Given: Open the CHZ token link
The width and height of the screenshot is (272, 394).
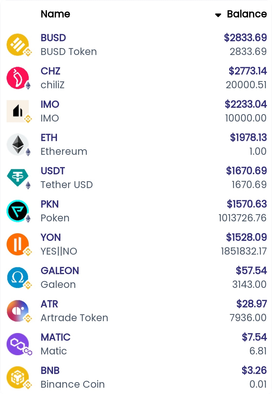Looking at the screenshot, I should [50, 71].
